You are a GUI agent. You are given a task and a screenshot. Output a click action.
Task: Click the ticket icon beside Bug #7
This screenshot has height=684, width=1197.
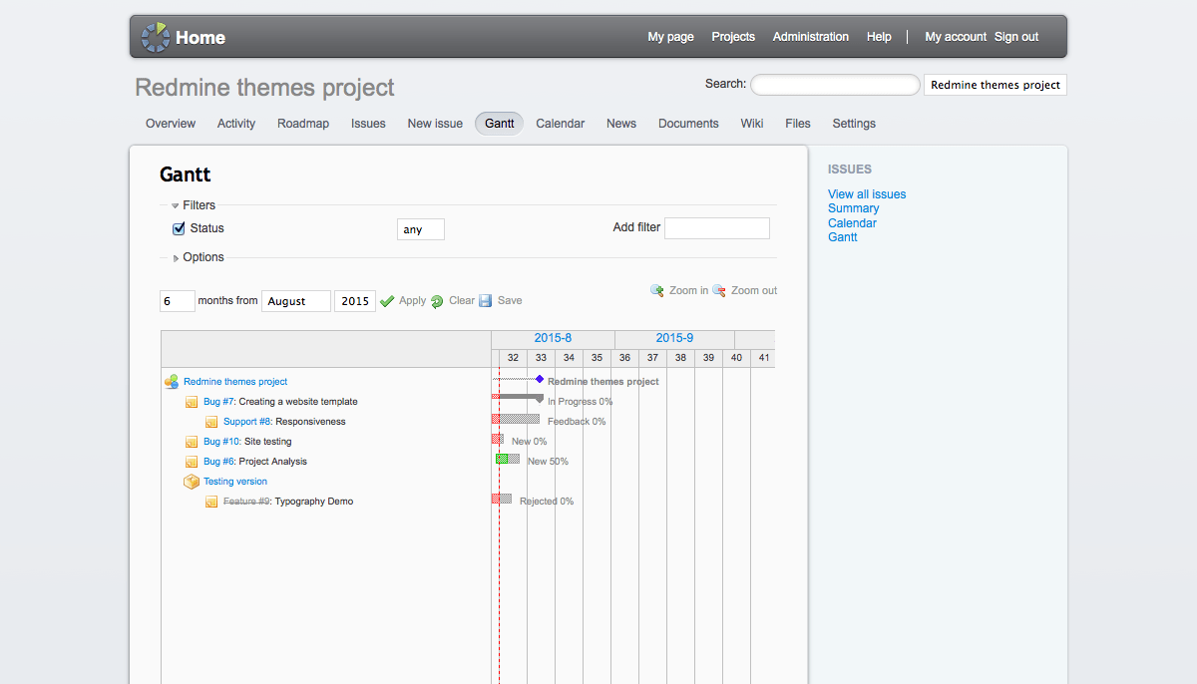(192, 402)
